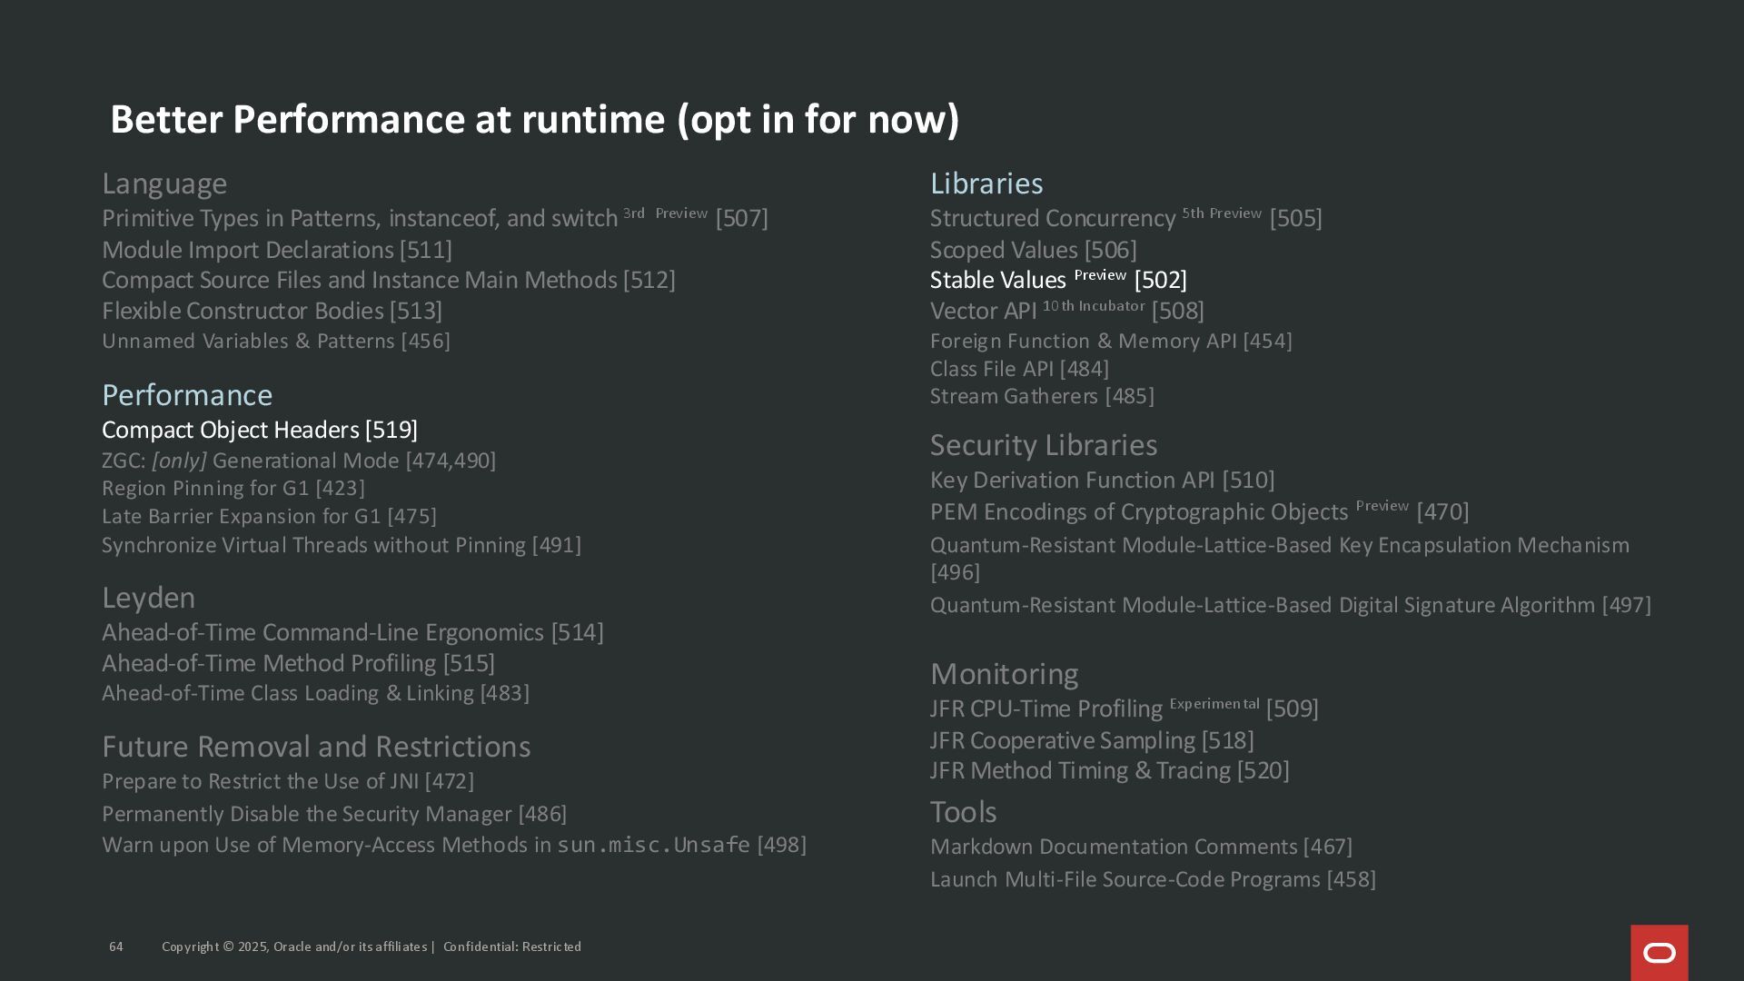Viewport: 1744px width, 981px height.
Task: Click JFR CPU-Time Profiling [509] entry
Action: (x=1124, y=708)
